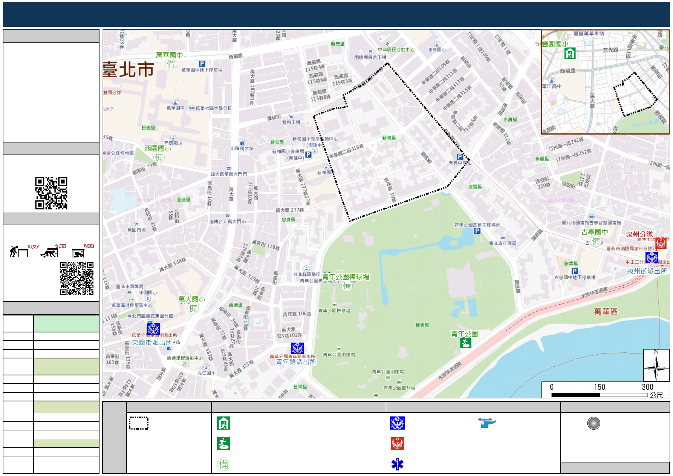Open the inset overview map
Image resolution: width=673 pixels, height=476 pixels.
[x=605, y=82]
